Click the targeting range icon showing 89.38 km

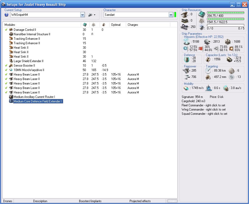click(208, 71)
